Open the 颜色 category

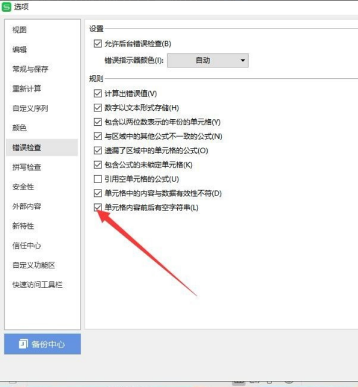pyautogui.click(x=42, y=128)
